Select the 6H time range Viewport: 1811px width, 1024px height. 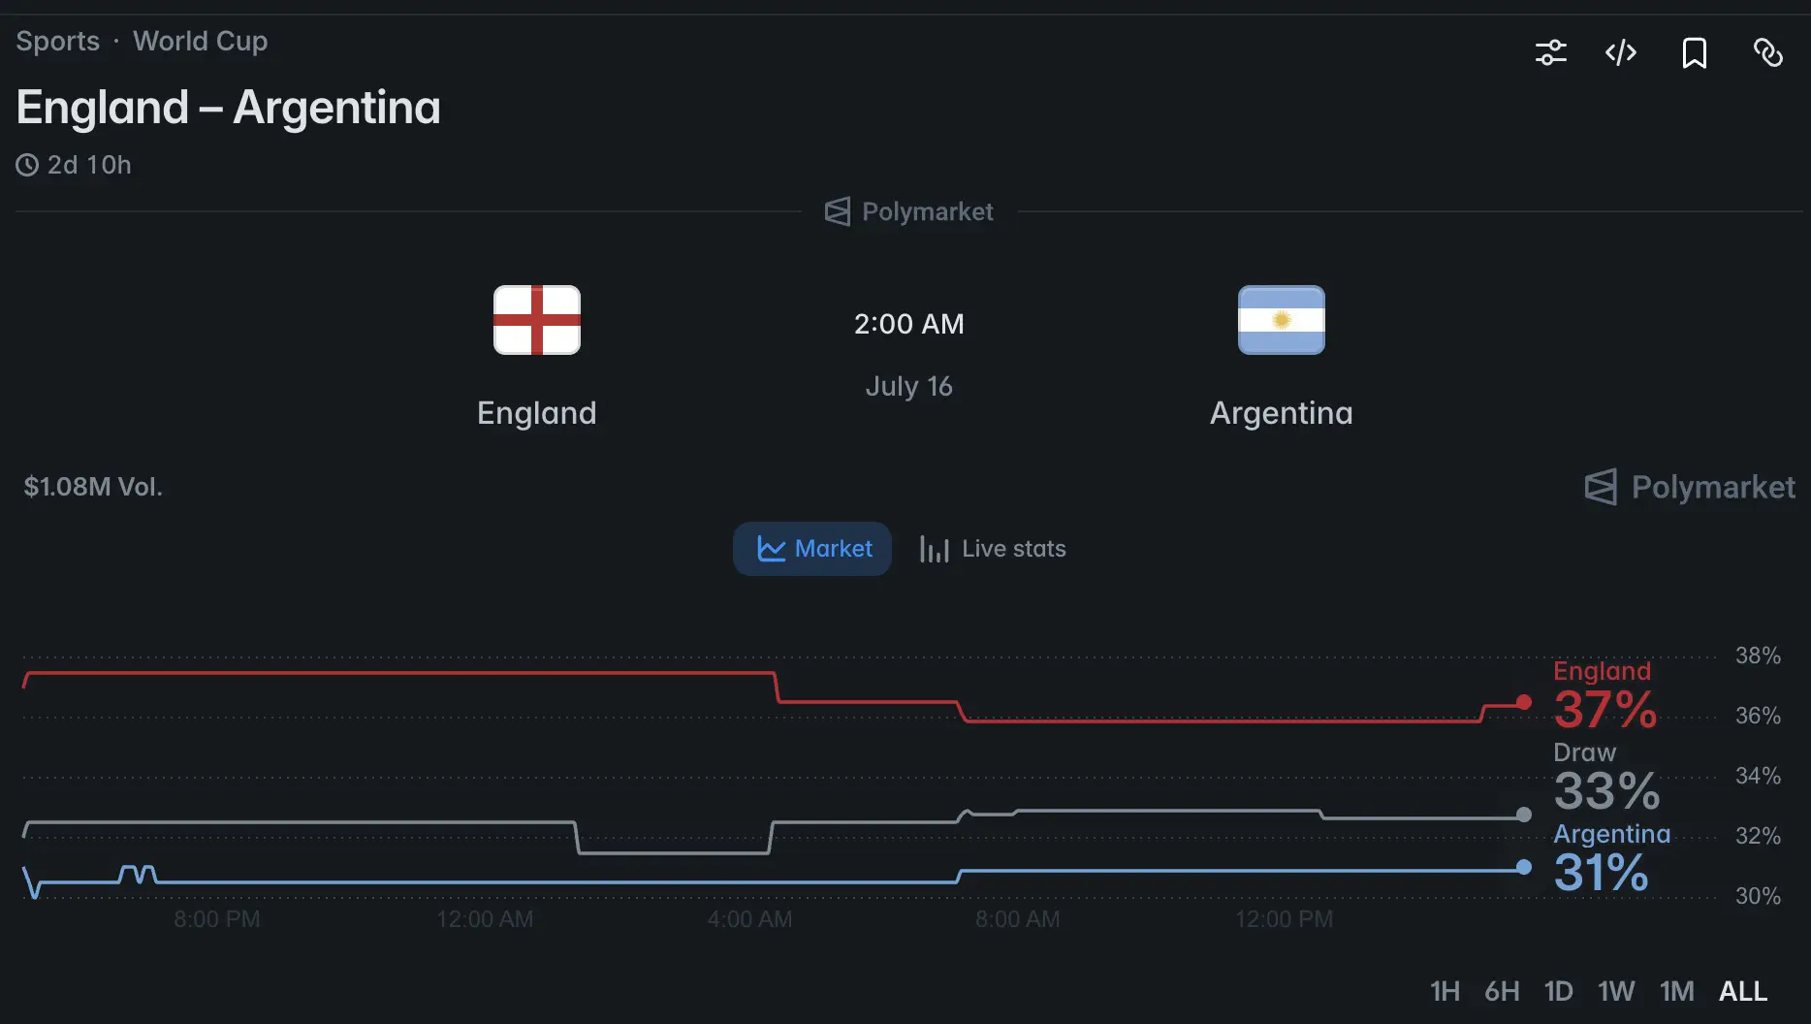(1502, 991)
